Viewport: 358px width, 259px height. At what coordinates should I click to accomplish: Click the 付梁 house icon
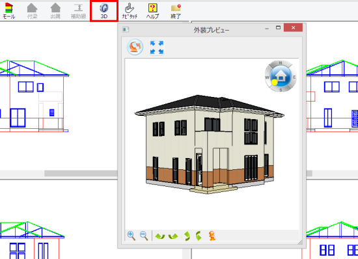coord(32,11)
